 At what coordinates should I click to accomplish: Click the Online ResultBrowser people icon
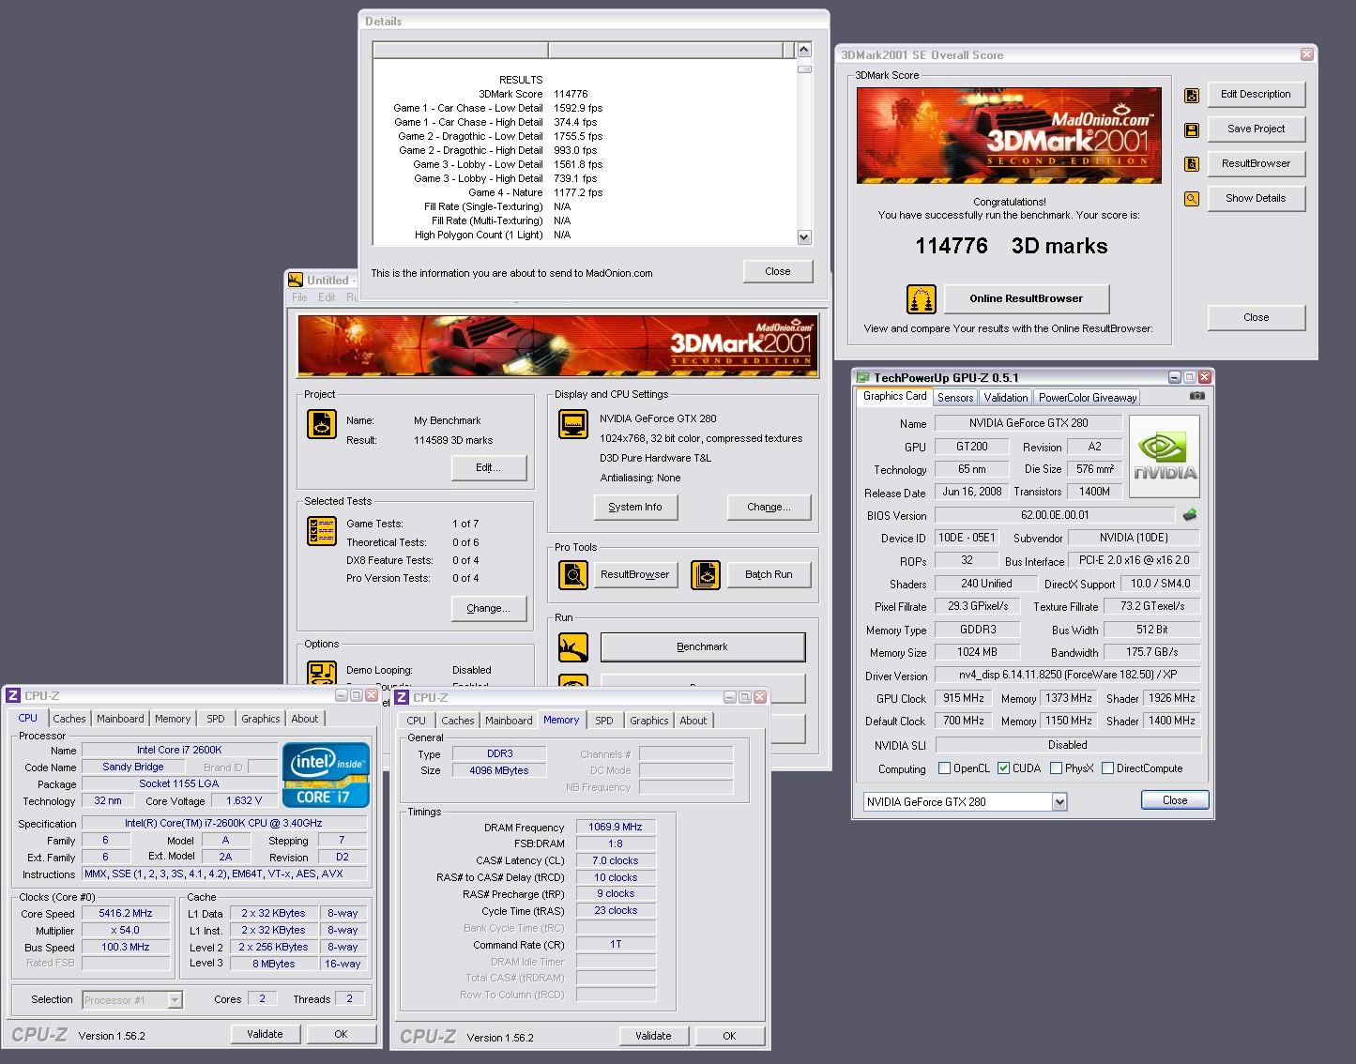pos(922,299)
